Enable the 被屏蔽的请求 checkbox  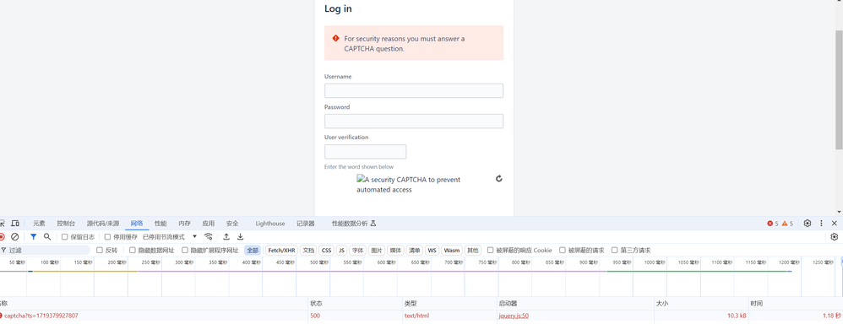pos(563,250)
